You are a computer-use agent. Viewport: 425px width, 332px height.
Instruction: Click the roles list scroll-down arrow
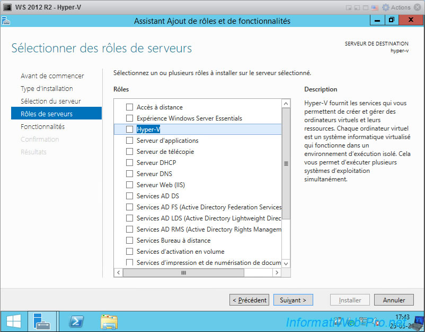coord(286,263)
